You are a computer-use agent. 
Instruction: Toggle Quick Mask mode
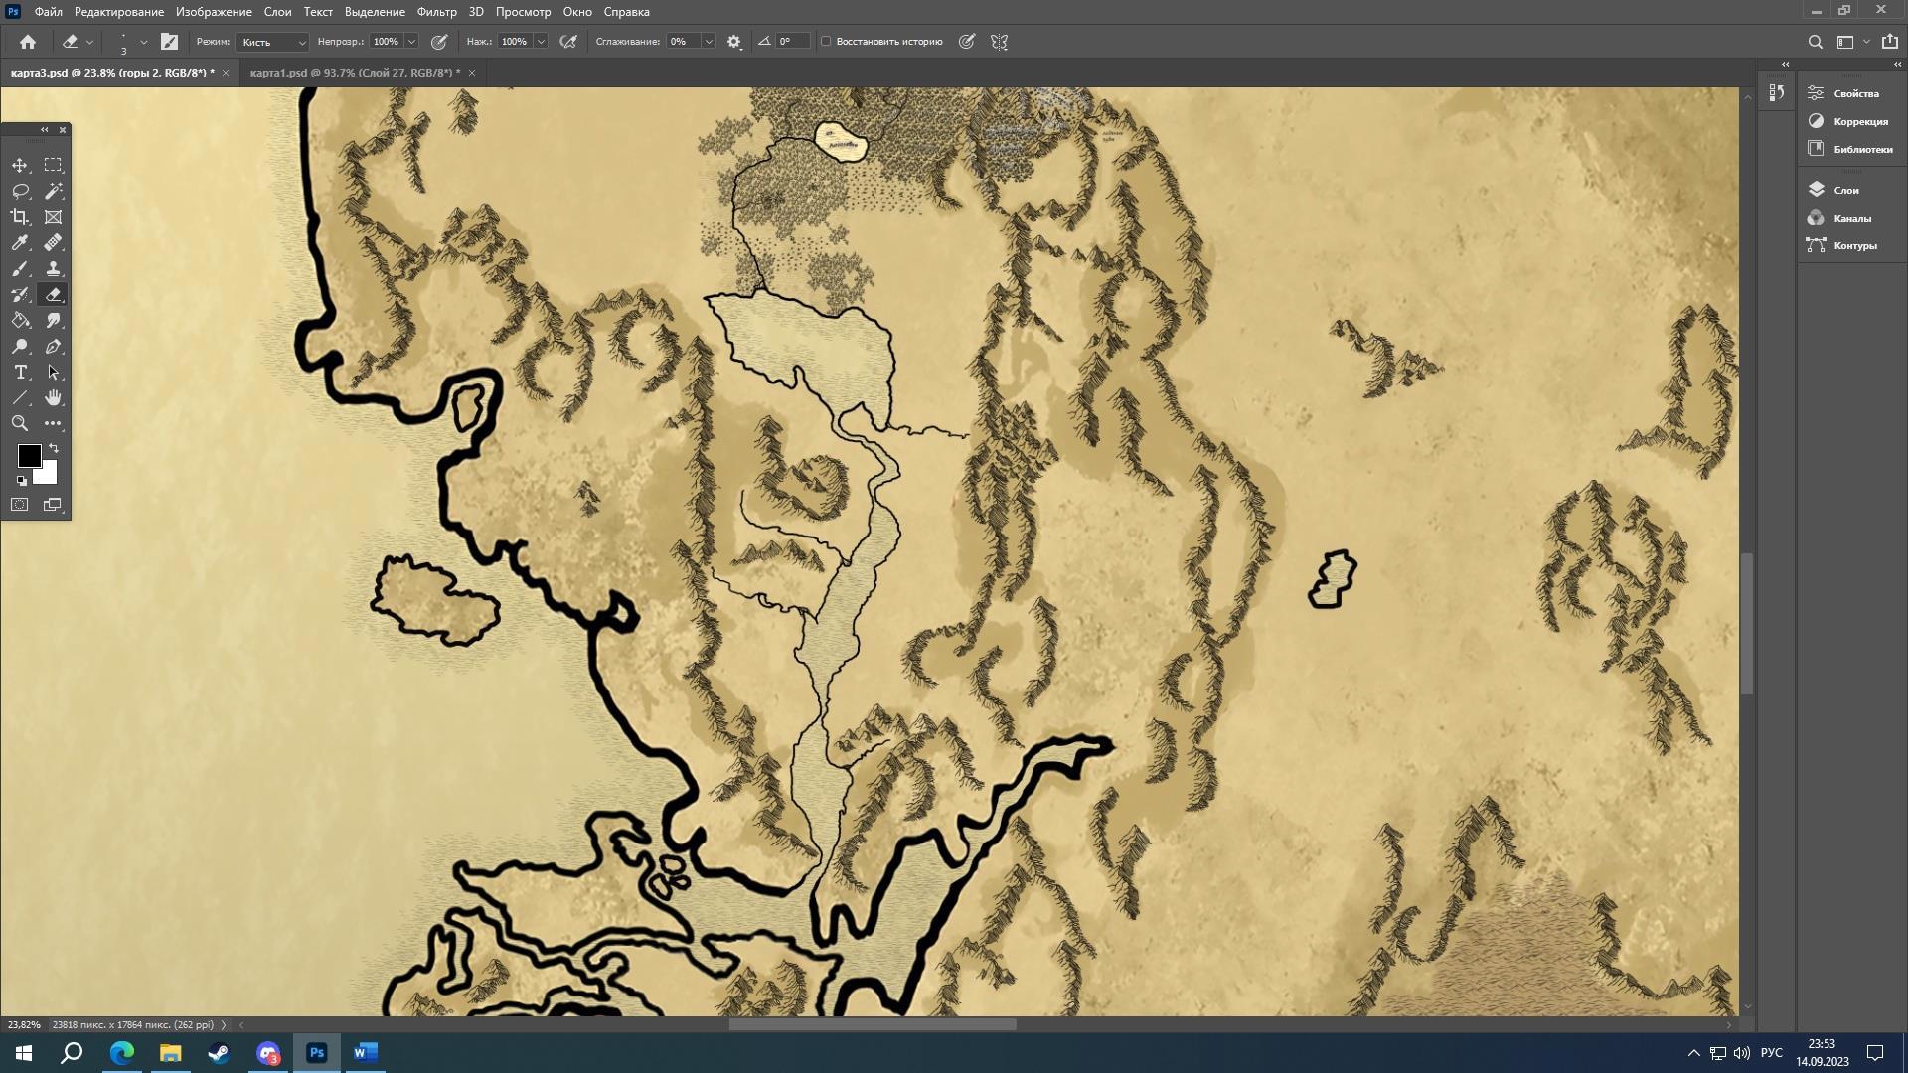20,505
